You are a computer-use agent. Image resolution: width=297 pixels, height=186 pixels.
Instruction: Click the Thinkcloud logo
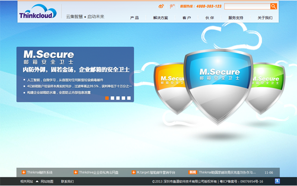click(x=38, y=12)
